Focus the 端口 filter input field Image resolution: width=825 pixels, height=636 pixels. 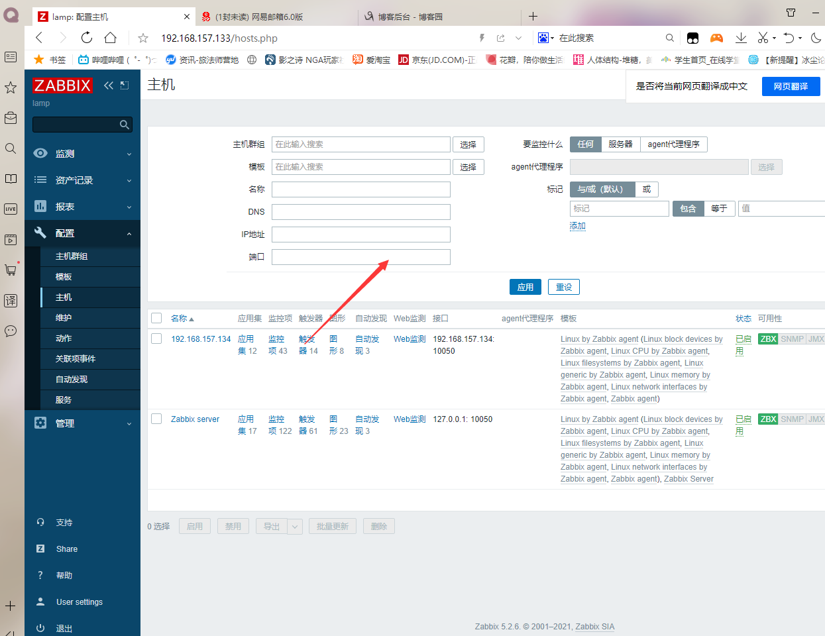[361, 257]
